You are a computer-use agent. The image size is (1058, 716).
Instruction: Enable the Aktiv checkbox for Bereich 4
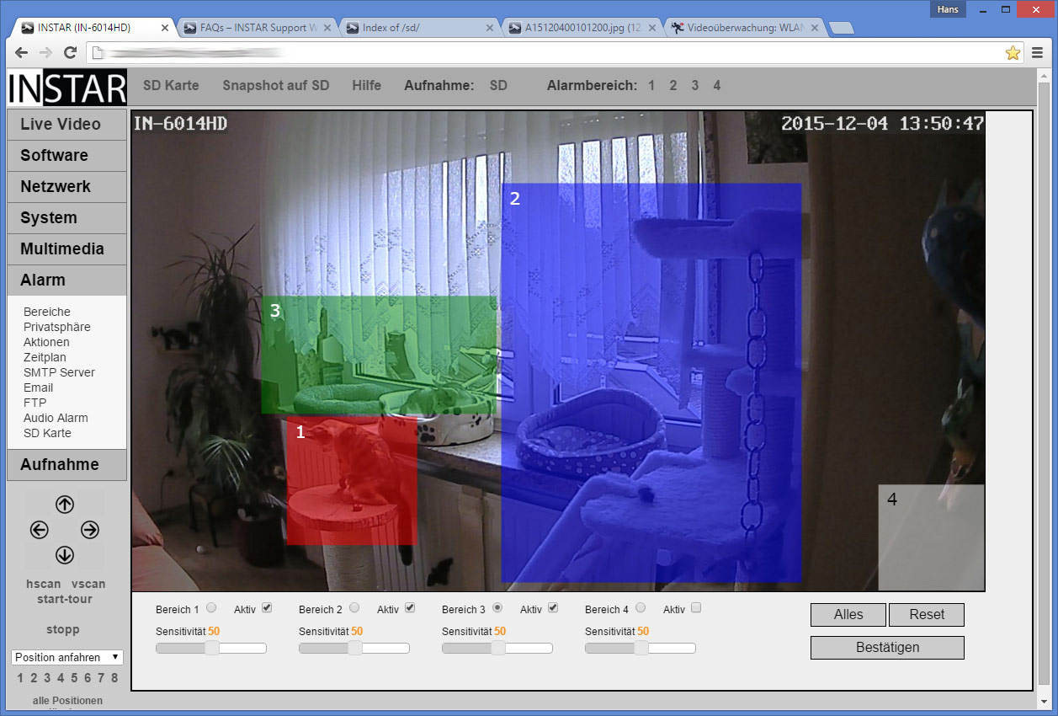click(696, 608)
